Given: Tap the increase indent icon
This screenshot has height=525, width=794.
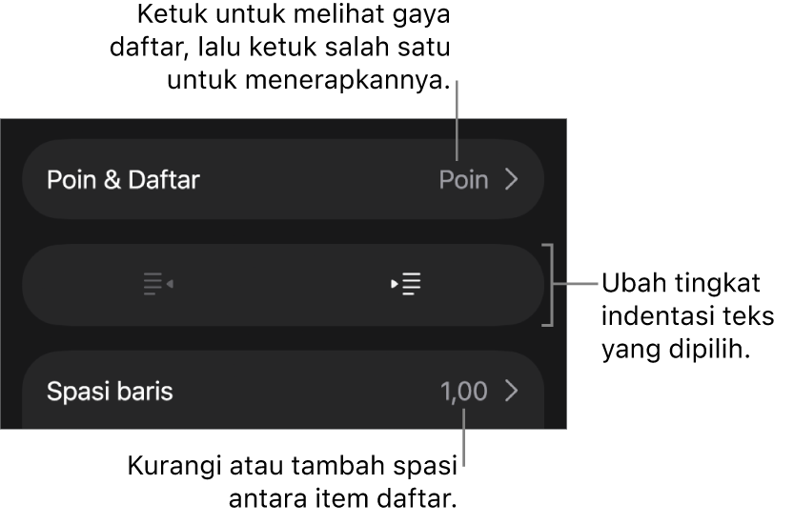Looking at the screenshot, I should [x=406, y=284].
